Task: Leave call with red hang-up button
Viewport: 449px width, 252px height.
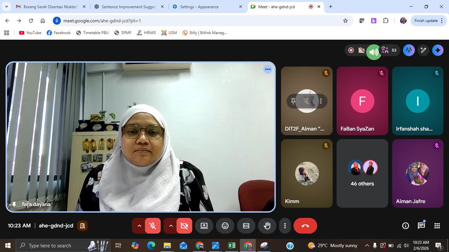Action: tap(305, 226)
